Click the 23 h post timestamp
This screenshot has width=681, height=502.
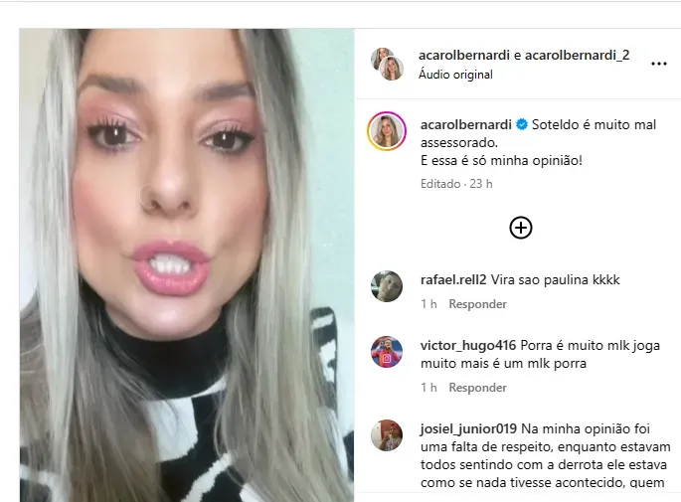click(481, 184)
